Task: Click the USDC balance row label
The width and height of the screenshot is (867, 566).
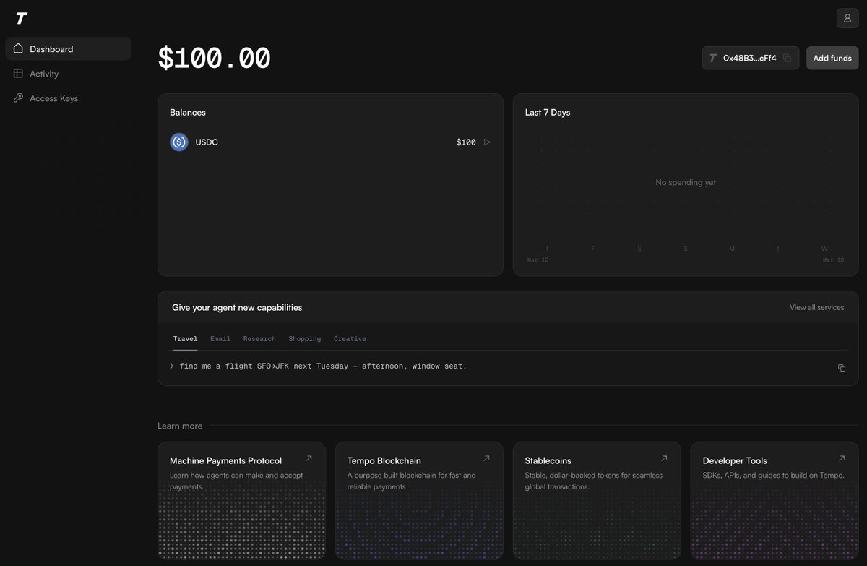Action: coord(207,142)
